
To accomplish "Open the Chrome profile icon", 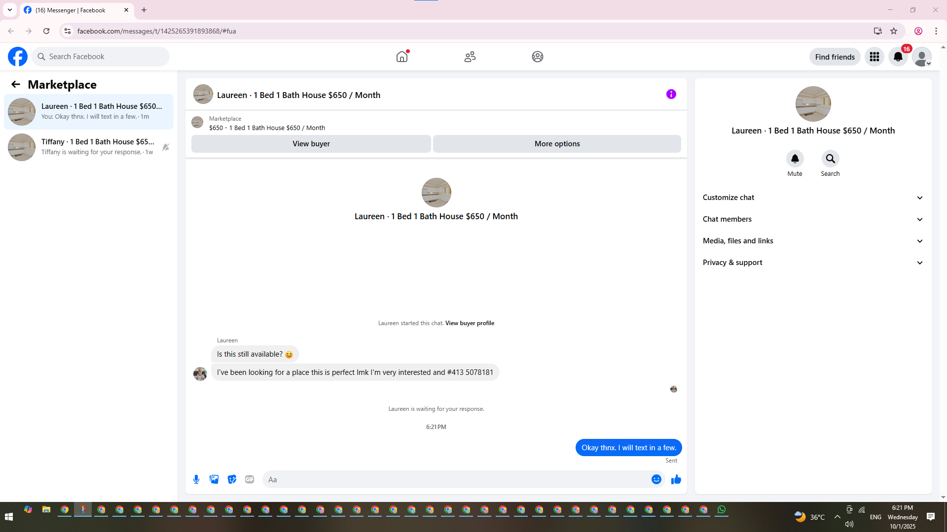I will pyautogui.click(x=918, y=31).
